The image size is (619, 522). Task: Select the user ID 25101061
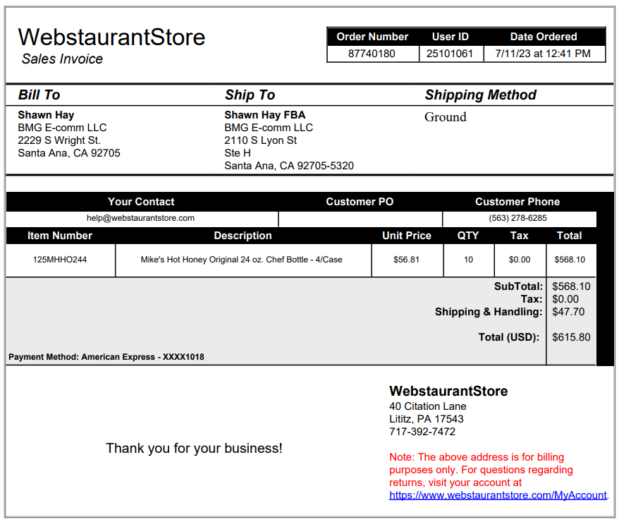pos(450,54)
